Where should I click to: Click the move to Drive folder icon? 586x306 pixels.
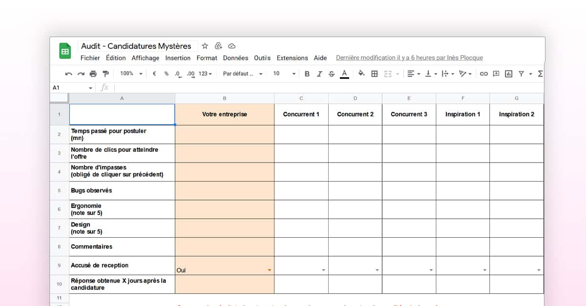tap(218, 46)
